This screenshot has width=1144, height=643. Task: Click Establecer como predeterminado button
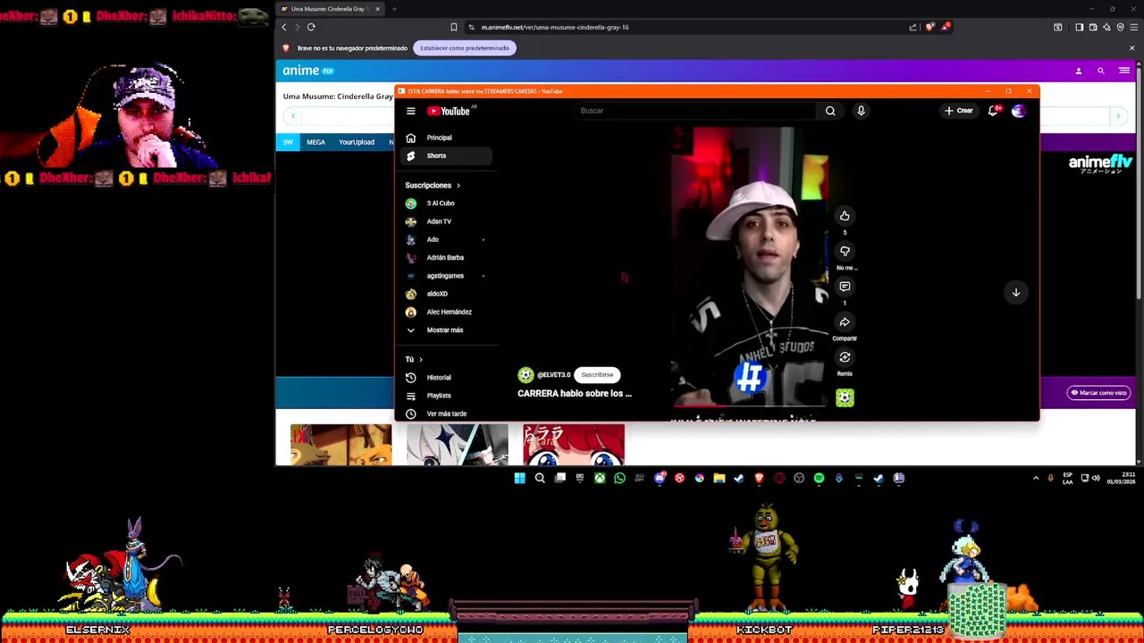(465, 48)
